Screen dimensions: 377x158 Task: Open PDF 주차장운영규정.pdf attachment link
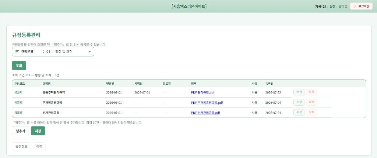pyautogui.click(x=207, y=103)
